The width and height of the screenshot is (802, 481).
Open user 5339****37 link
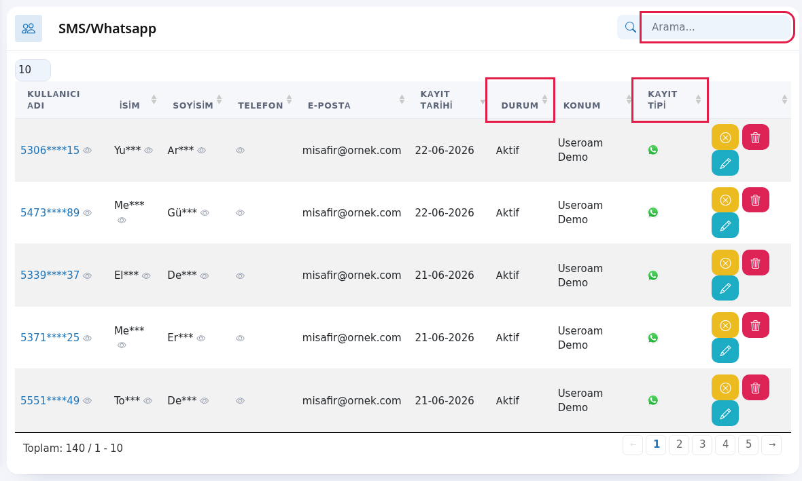click(x=50, y=275)
